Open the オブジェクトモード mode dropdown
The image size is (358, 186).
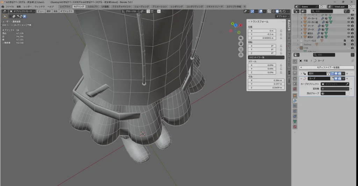(x=22, y=11)
